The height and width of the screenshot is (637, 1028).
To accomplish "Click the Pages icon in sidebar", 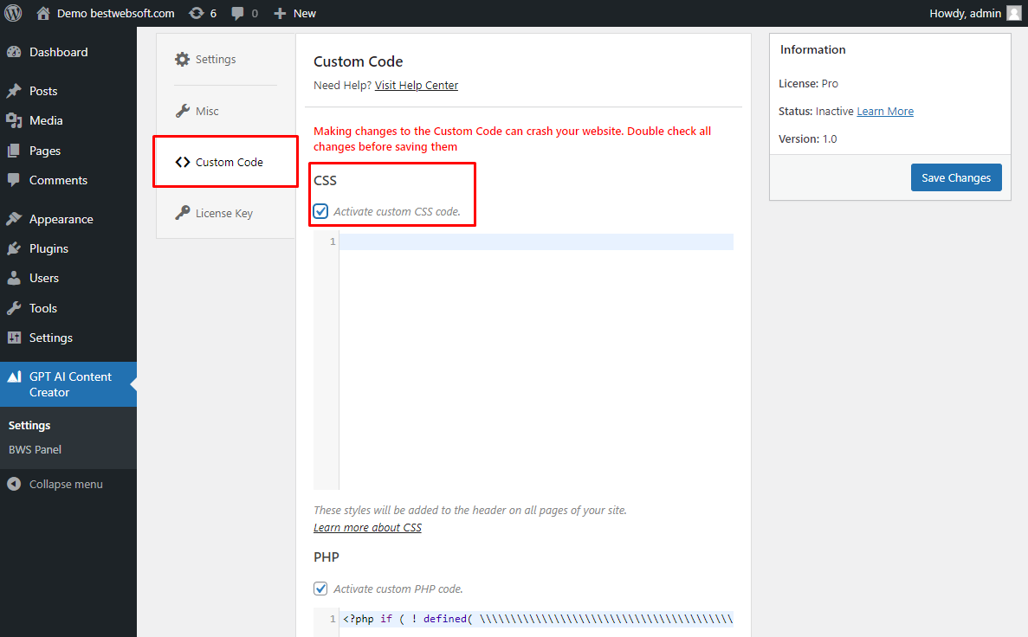I will tap(14, 151).
